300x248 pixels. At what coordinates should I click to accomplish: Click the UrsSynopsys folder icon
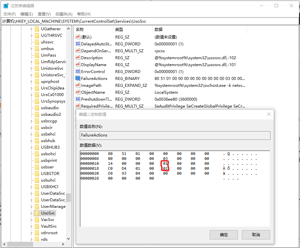[37, 101]
